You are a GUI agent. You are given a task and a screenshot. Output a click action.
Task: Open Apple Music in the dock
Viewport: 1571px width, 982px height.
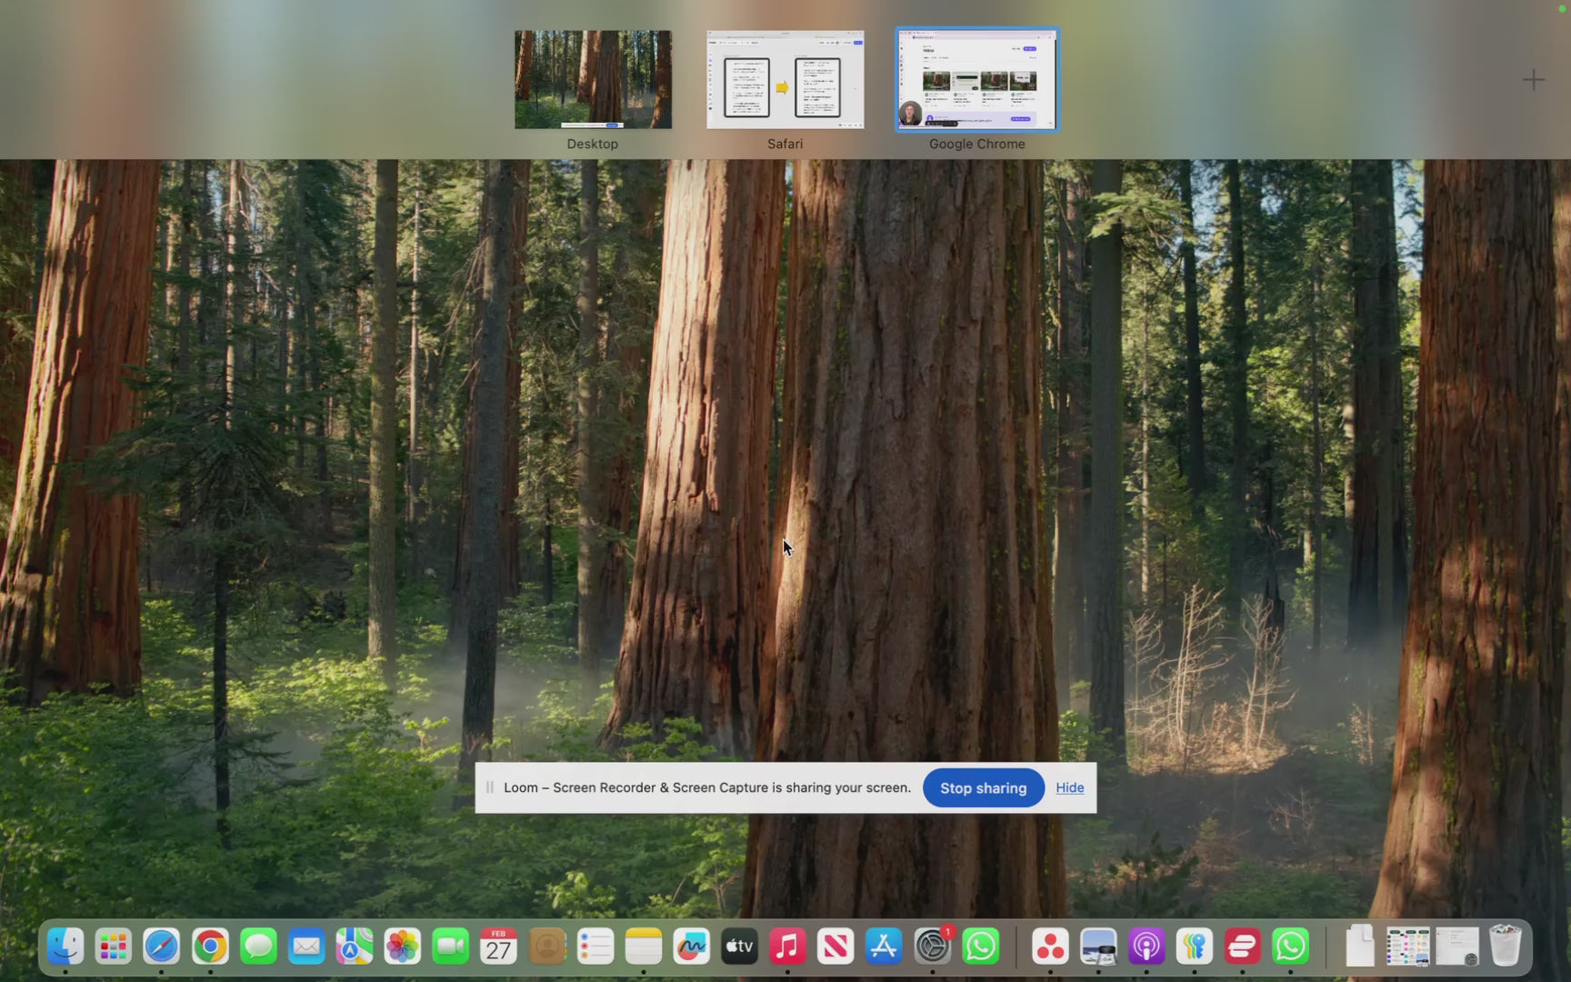[787, 947]
